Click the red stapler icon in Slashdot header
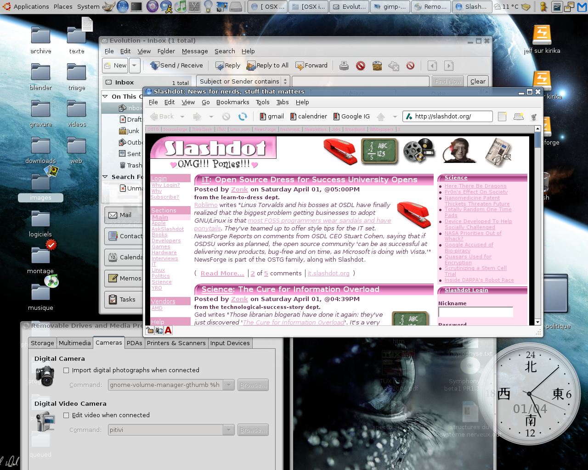 click(x=340, y=151)
